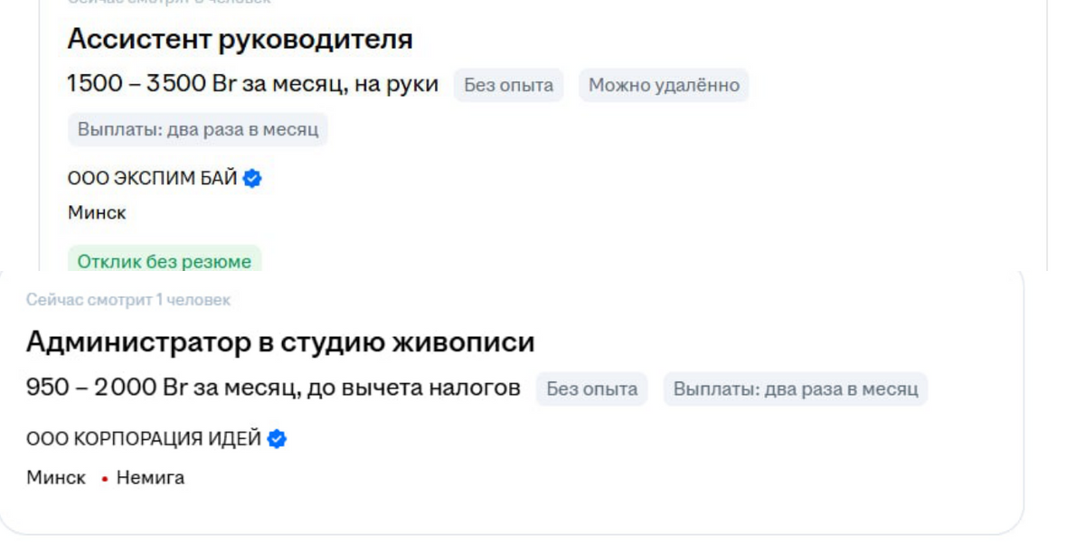The image size is (1085, 542).
Task: Click the red metro dot before Немига
Action: pos(105,479)
